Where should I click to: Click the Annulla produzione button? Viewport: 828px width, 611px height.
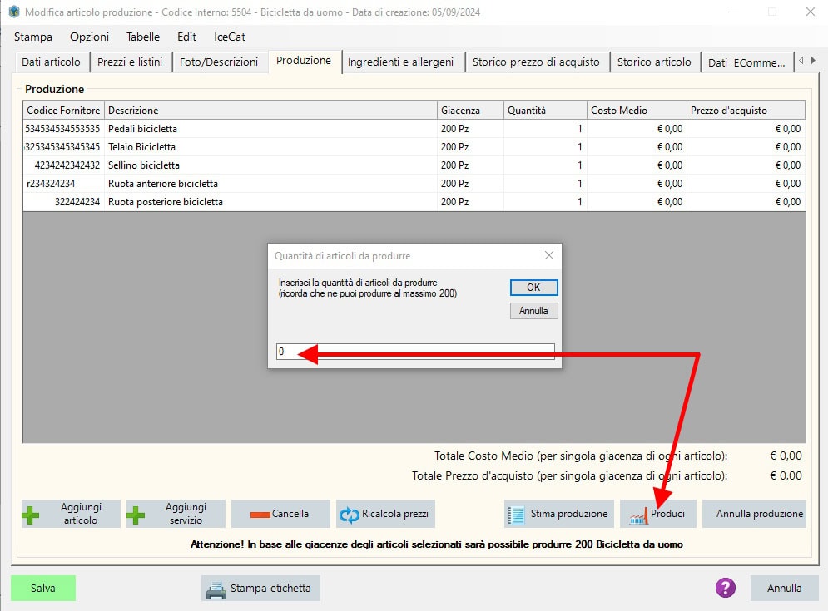(x=754, y=514)
